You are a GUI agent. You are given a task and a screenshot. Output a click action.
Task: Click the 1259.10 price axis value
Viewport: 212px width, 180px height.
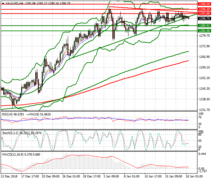(x=204, y=67)
